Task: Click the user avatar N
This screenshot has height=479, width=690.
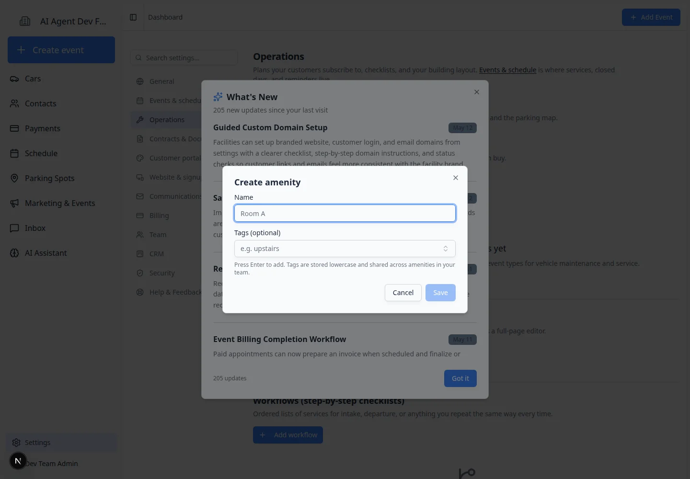Action: [x=18, y=461]
